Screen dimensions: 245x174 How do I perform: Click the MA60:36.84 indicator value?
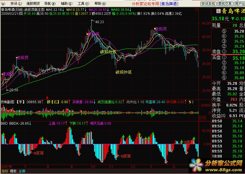point(120,10)
